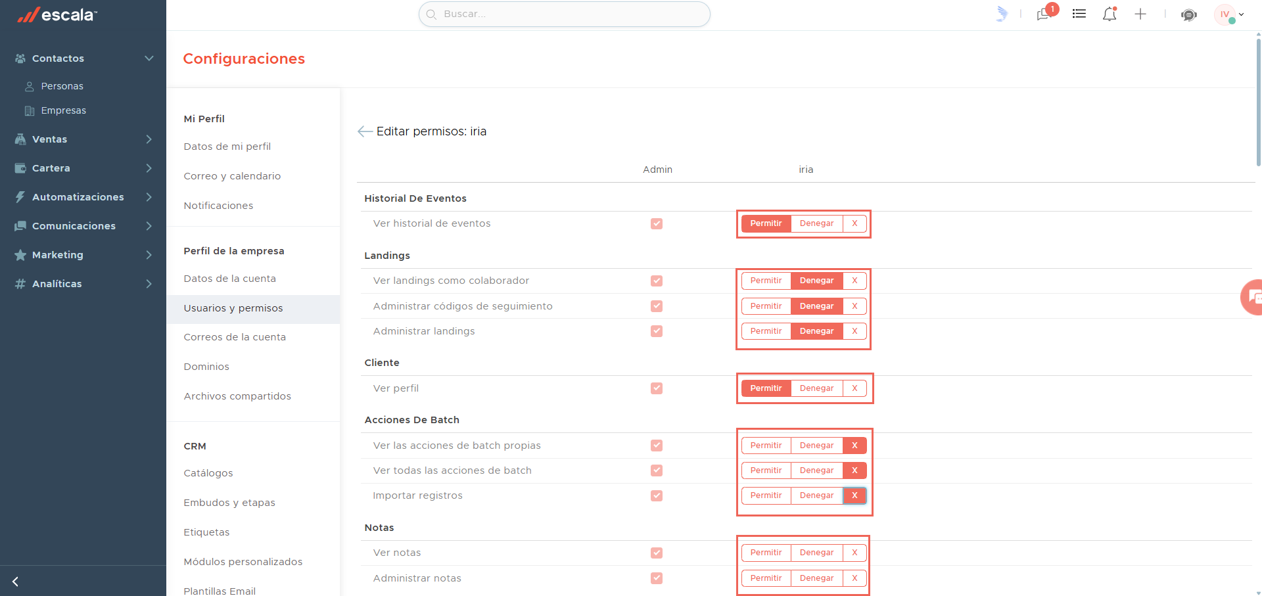
Task: Click the Personas person icon
Action: (30, 86)
